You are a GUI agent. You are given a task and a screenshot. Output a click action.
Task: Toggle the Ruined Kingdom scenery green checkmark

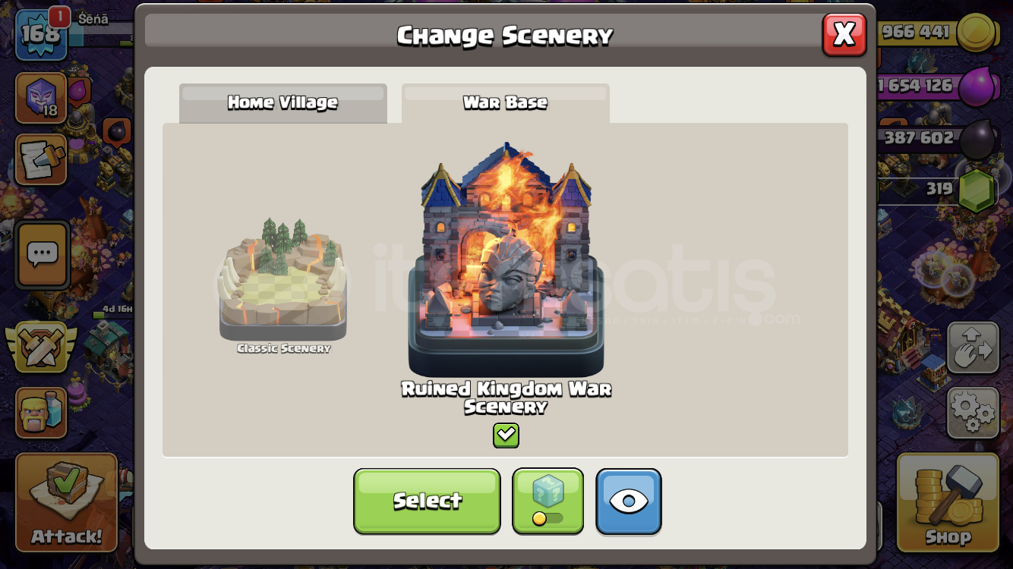pos(506,435)
